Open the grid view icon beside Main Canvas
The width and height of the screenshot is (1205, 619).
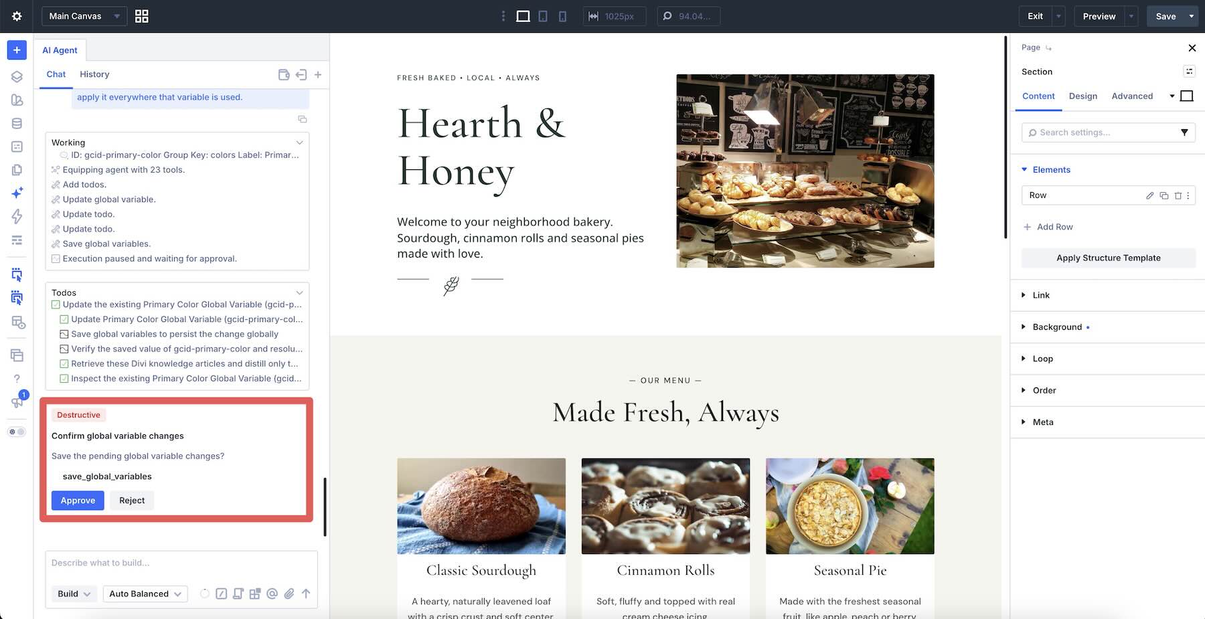[x=142, y=16]
